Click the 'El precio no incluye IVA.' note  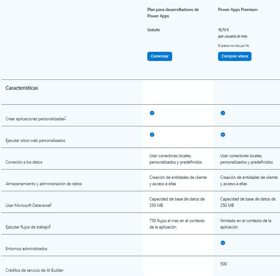(233, 46)
